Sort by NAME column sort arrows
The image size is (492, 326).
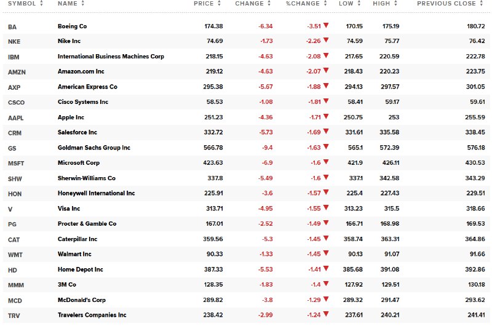(x=82, y=4)
